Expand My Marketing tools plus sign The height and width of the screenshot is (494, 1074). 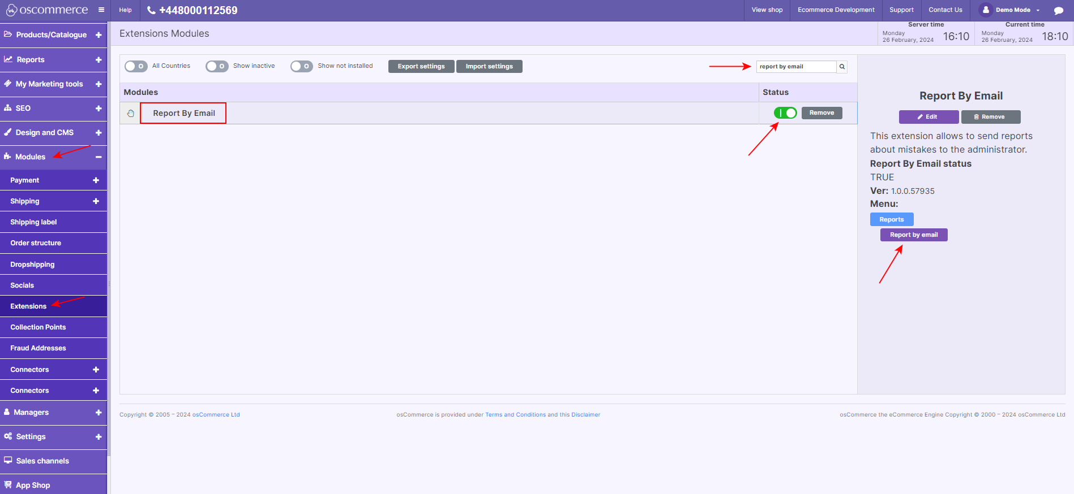coord(99,84)
